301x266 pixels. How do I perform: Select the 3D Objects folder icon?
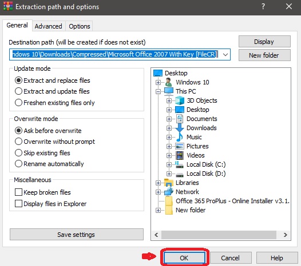click(180, 100)
